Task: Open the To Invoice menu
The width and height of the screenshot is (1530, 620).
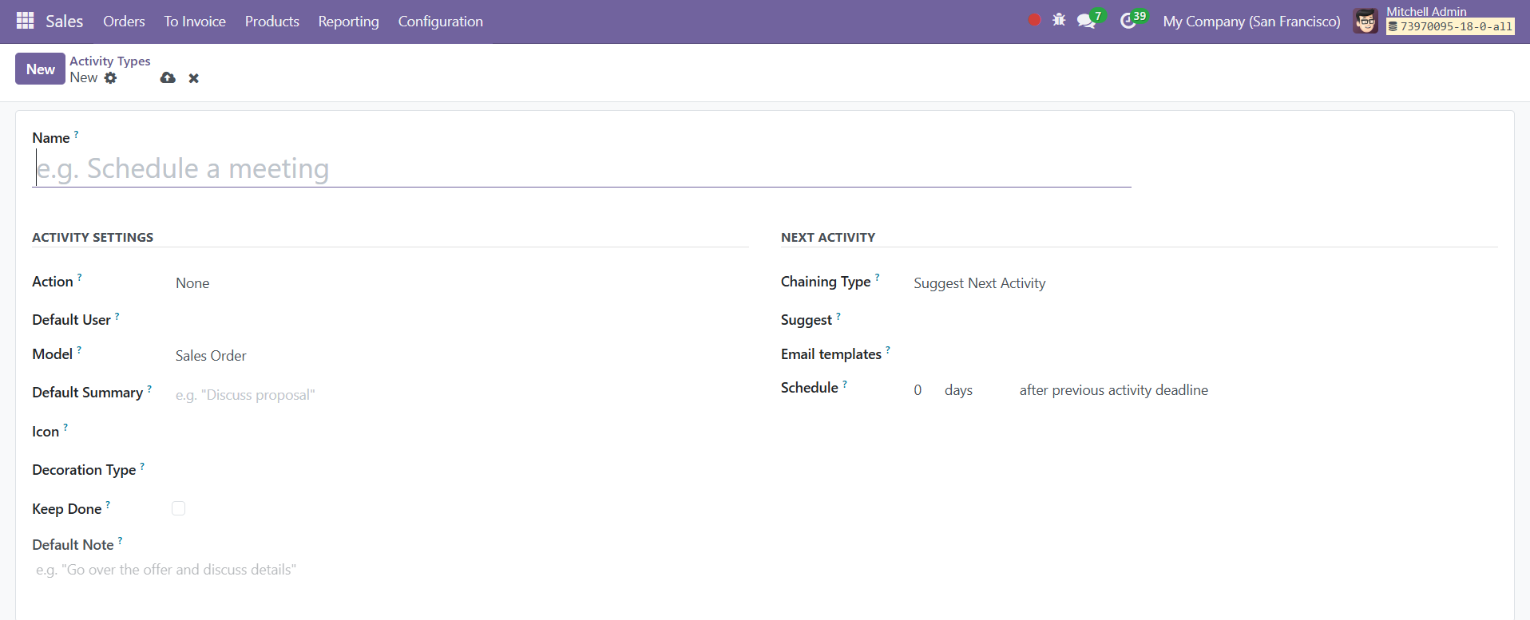Action: pos(195,22)
